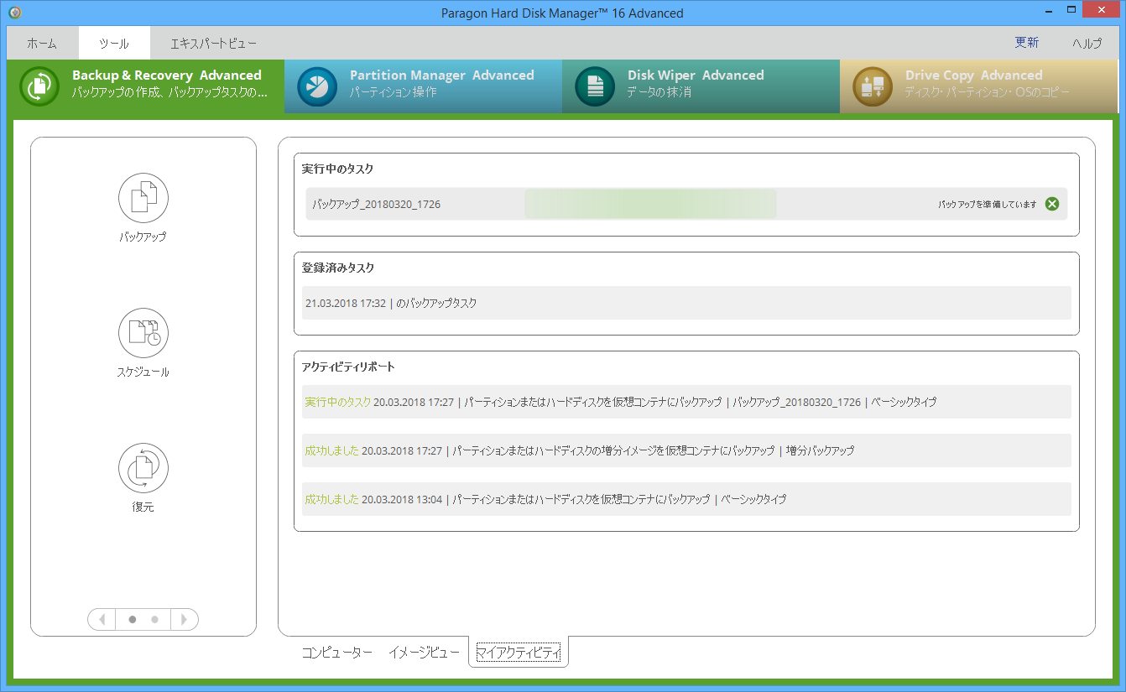
Task: Select the second page dot in sidebar pager
Action: [x=154, y=619]
